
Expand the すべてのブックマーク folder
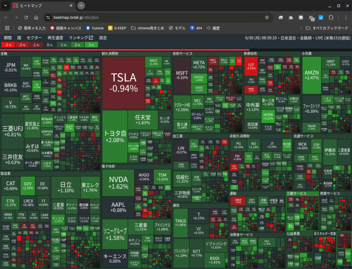point(327,28)
